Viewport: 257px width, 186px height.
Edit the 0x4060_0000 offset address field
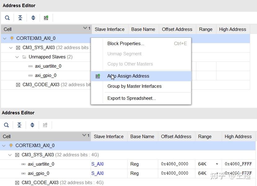175,164
